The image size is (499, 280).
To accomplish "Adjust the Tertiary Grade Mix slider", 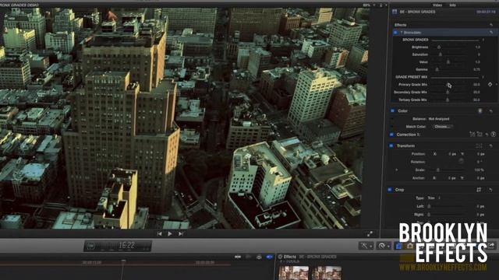I will pyautogui.click(x=448, y=100).
